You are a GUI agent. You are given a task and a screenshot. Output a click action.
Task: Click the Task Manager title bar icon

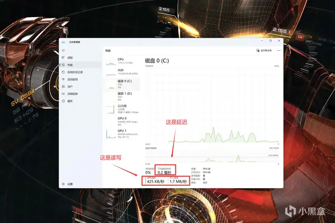coord(63,42)
